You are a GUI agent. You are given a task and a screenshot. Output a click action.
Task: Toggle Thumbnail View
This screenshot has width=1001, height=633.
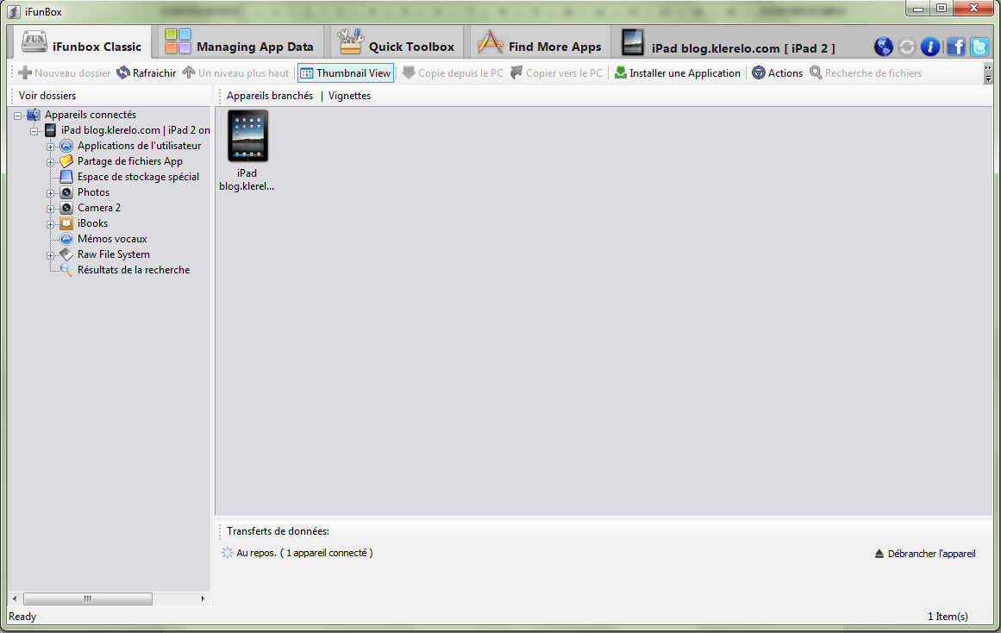(x=346, y=72)
